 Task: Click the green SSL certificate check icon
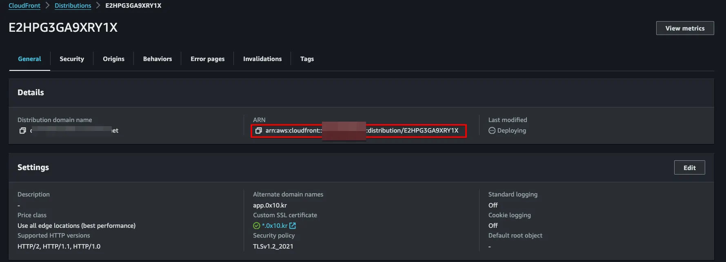(x=256, y=226)
